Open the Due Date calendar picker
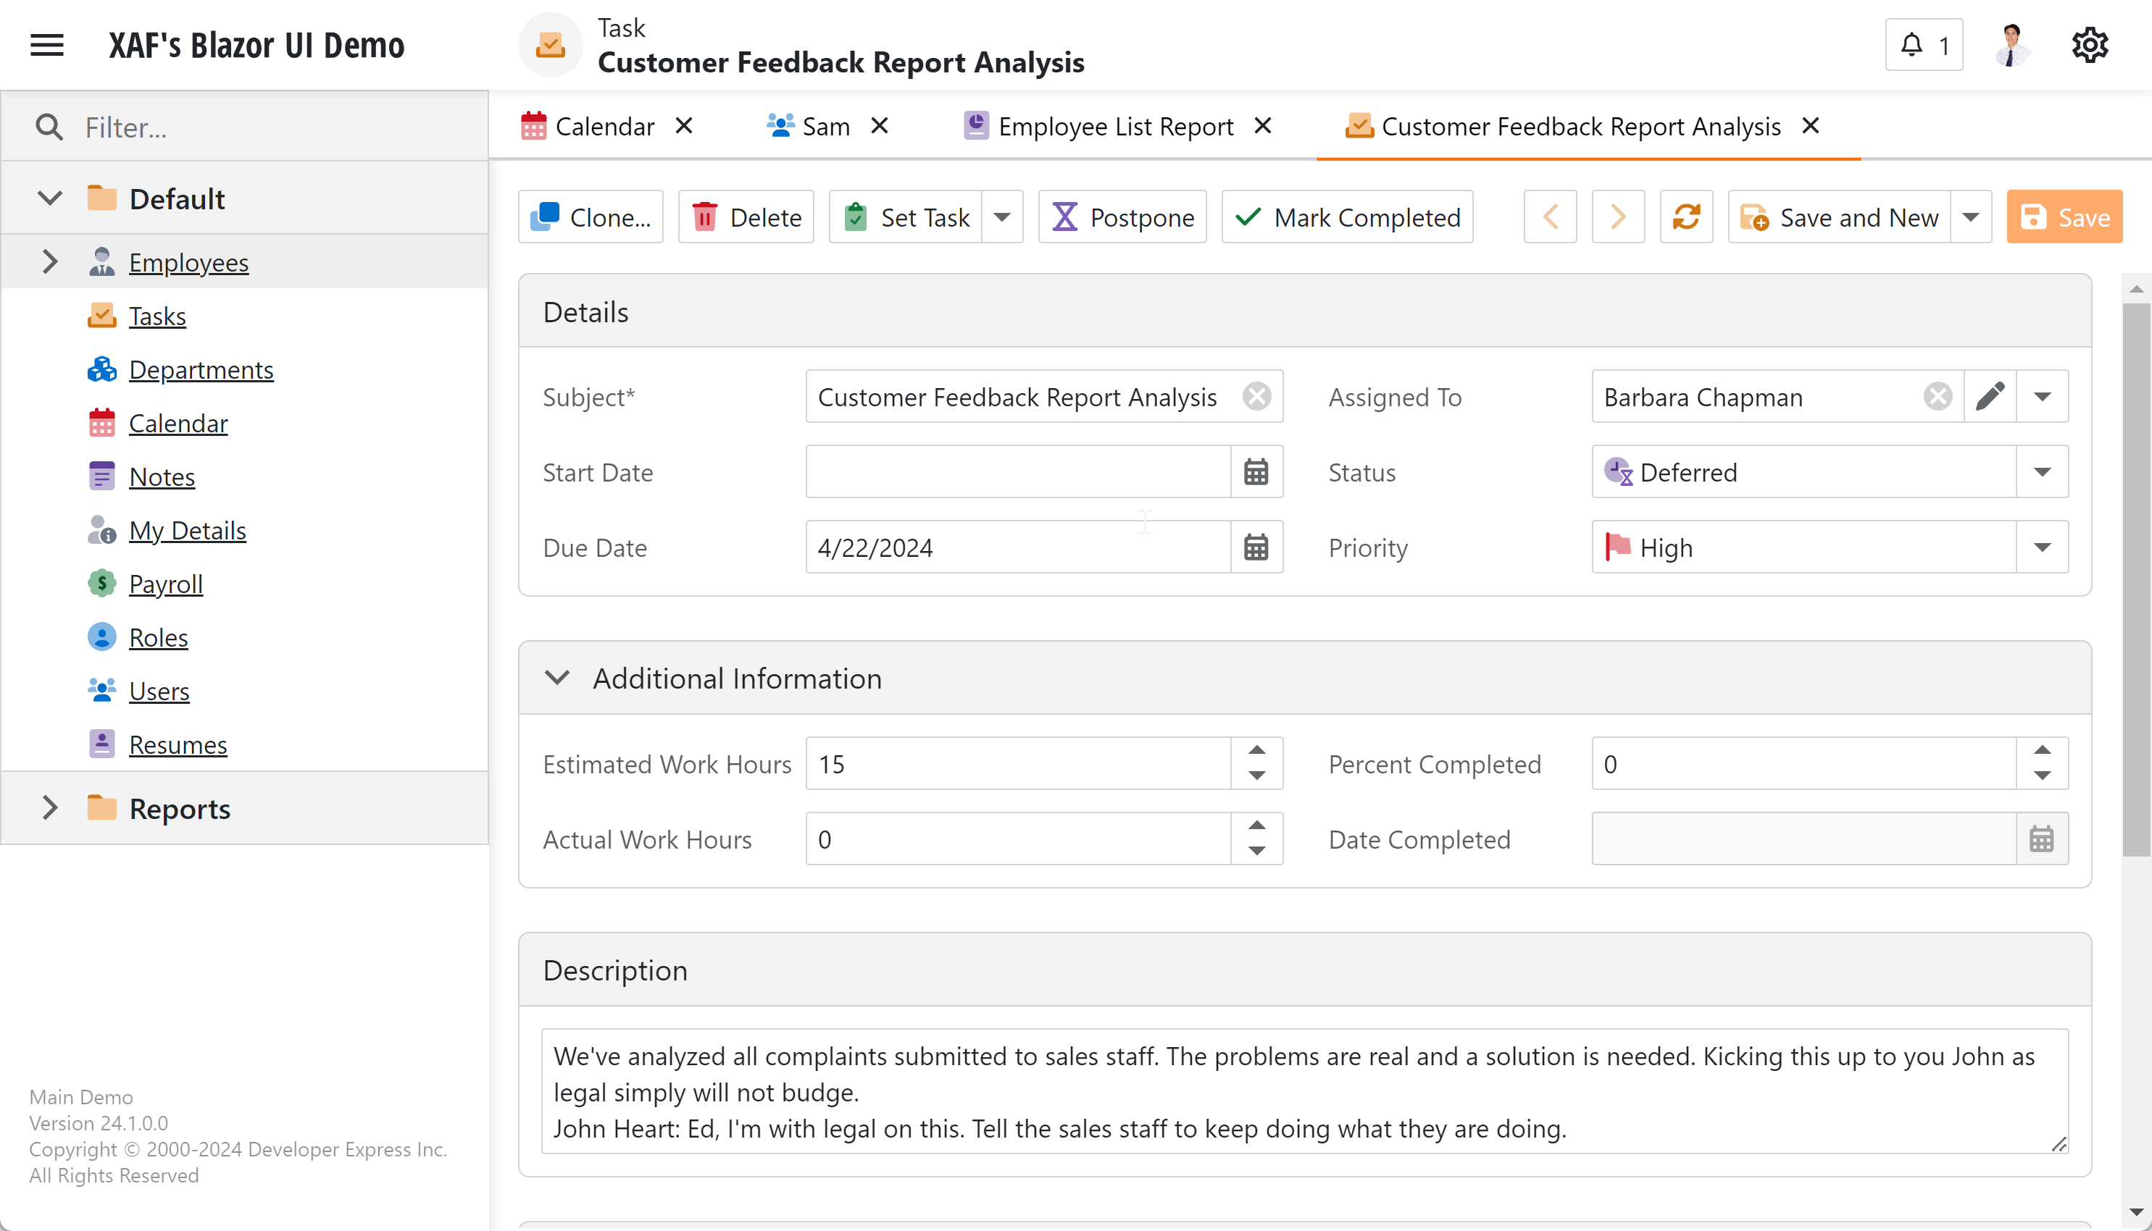Screen dimensions: 2152x1231 [1255, 548]
